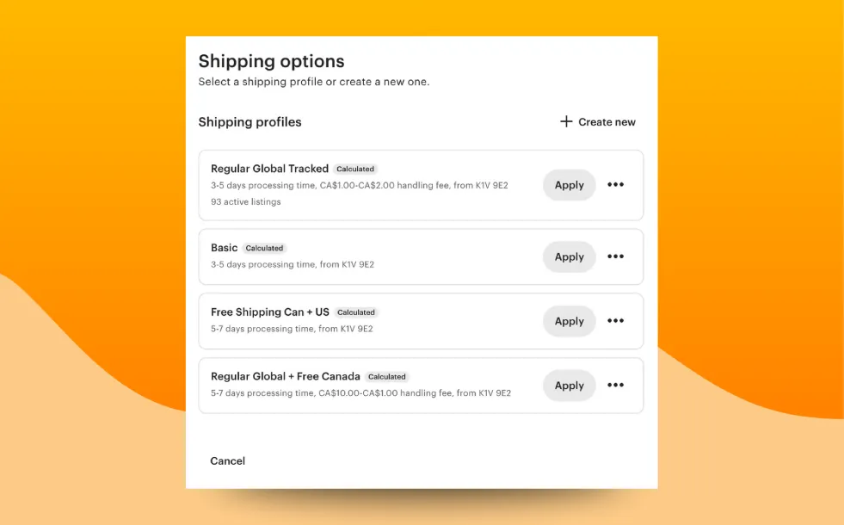Select the Basic profile title

click(x=224, y=248)
